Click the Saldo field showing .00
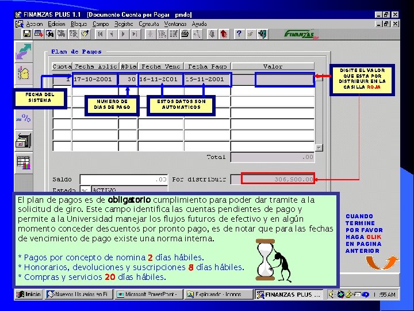414x311 pixels. (124, 179)
